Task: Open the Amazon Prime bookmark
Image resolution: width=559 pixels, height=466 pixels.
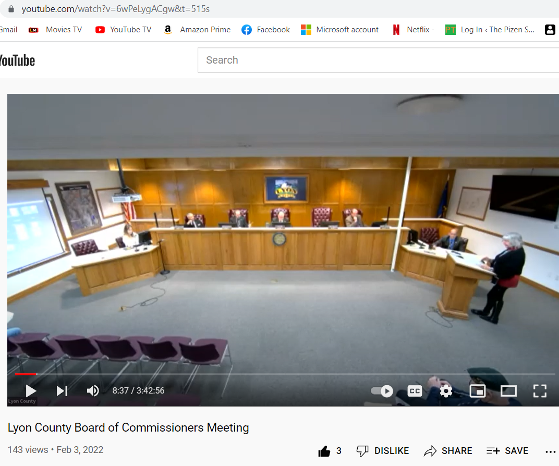Action: 197,30
